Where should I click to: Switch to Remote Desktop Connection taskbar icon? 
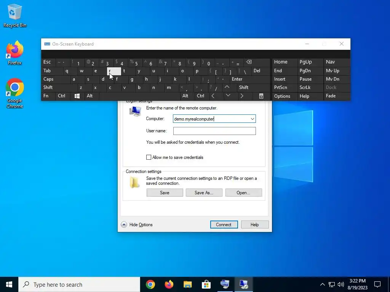pyautogui.click(x=243, y=284)
